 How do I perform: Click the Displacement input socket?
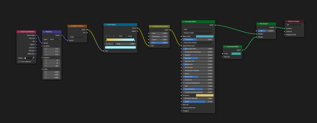[x=285, y=35]
